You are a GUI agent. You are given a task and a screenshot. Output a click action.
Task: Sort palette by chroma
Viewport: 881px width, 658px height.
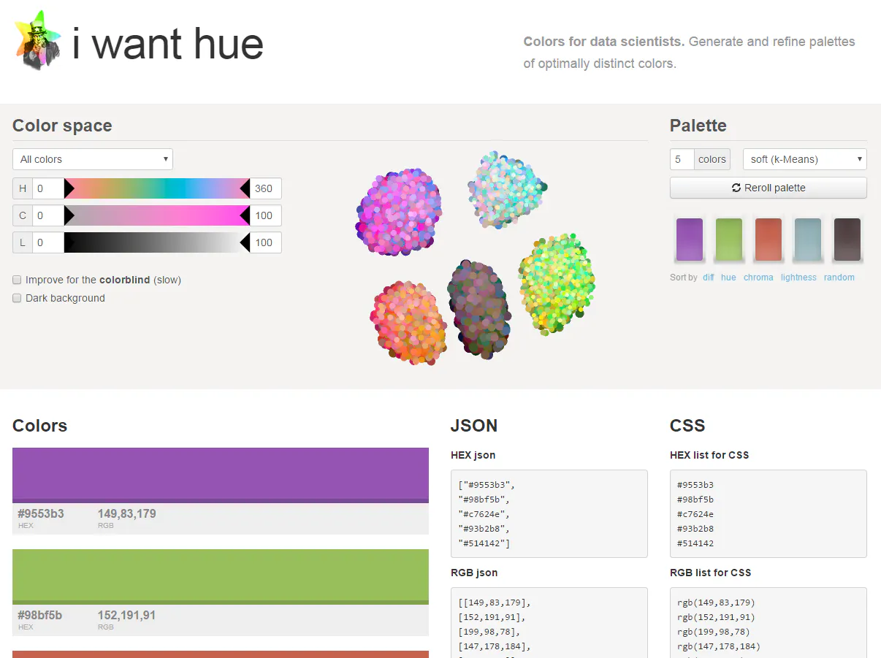click(x=758, y=278)
